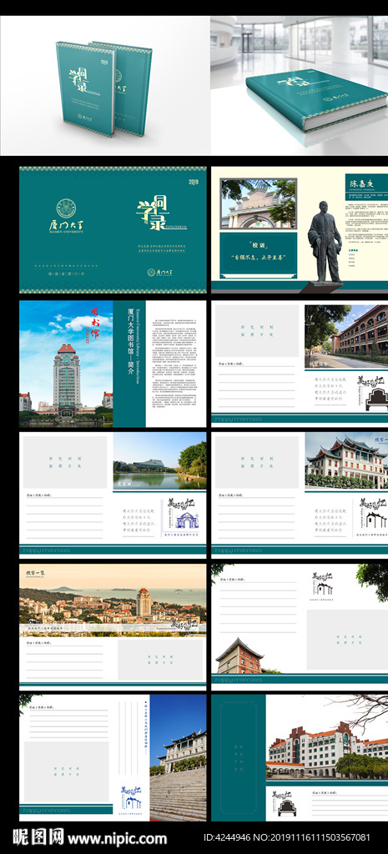
Task: Select the school gate archway photo
Action: [259, 203]
